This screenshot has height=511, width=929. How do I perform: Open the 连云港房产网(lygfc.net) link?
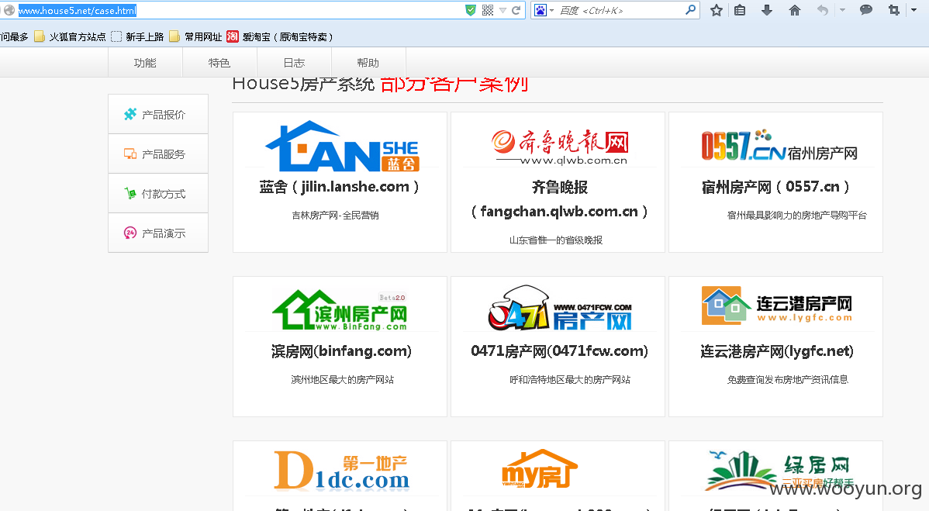click(777, 351)
